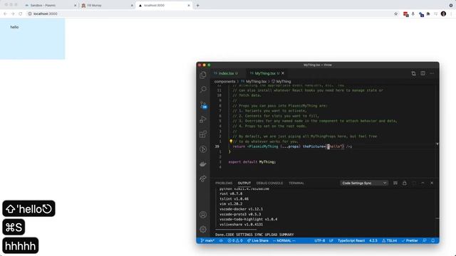Open the Code Settings Sync output dropdown
Screen dimensions: 456x256
click(x=364, y=183)
